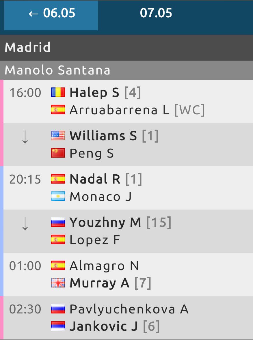Click the down arrow beside Youzhny M match
The height and width of the screenshot is (340, 253).
25,224
